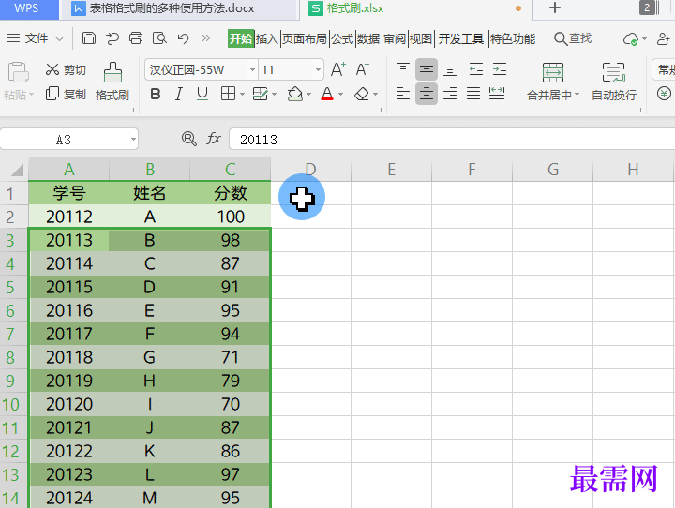675x508 pixels.
Task: Expand more quick toolbar commands chevron
Action: 206,38
